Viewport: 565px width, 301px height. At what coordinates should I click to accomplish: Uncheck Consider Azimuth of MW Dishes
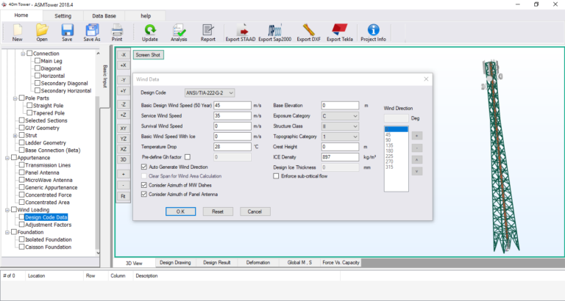coord(144,185)
